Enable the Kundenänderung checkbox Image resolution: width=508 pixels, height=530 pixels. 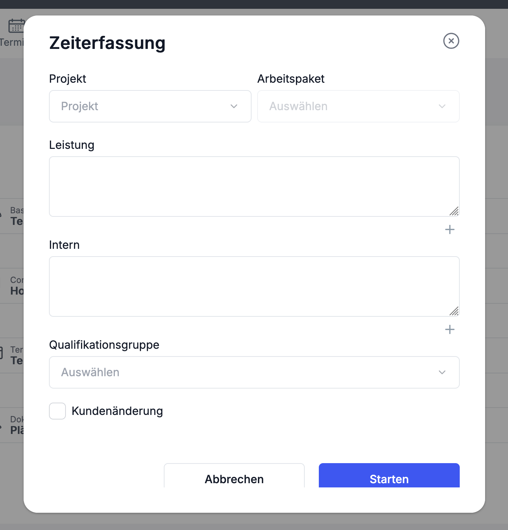tap(57, 411)
